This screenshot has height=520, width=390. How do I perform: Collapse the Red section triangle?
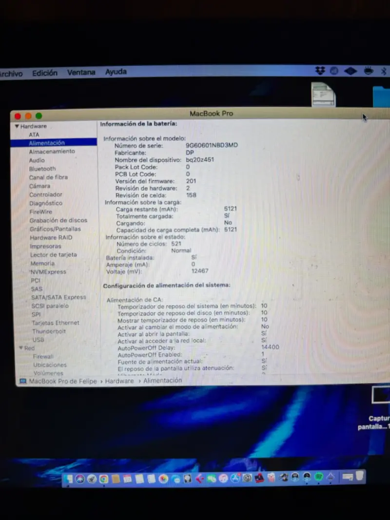[21, 348]
